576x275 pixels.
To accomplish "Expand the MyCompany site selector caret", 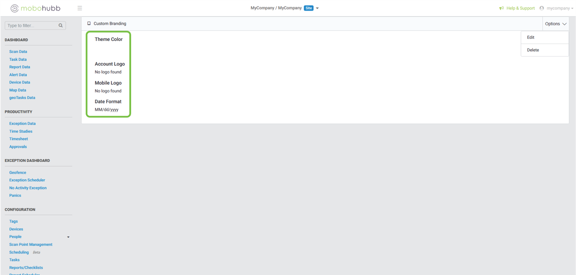I will point(317,8).
